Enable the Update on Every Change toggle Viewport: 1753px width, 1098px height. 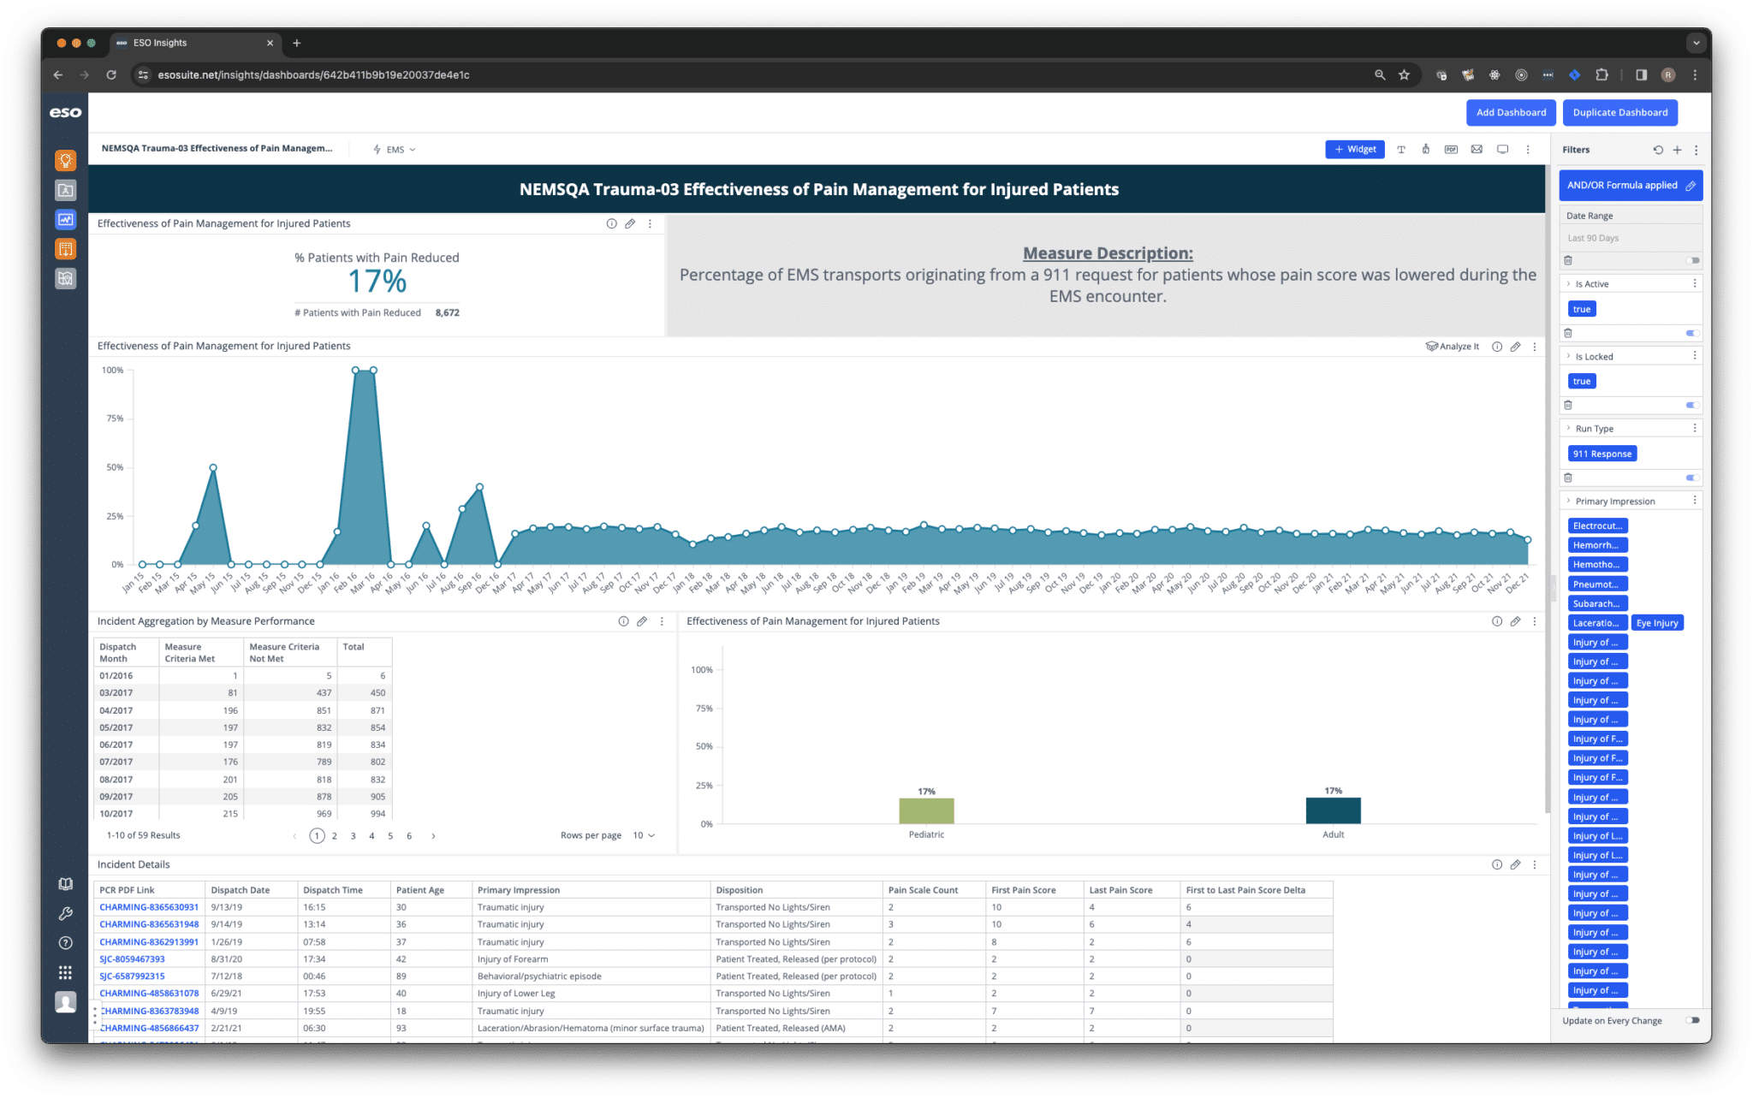[x=1692, y=1020]
